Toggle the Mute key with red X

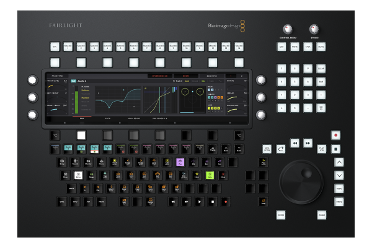[223, 175]
